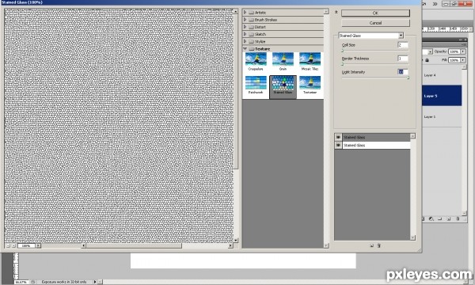This screenshot has width=475, height=285.
Task: Zoom in preview with plus button
Action: coord(13,245)
